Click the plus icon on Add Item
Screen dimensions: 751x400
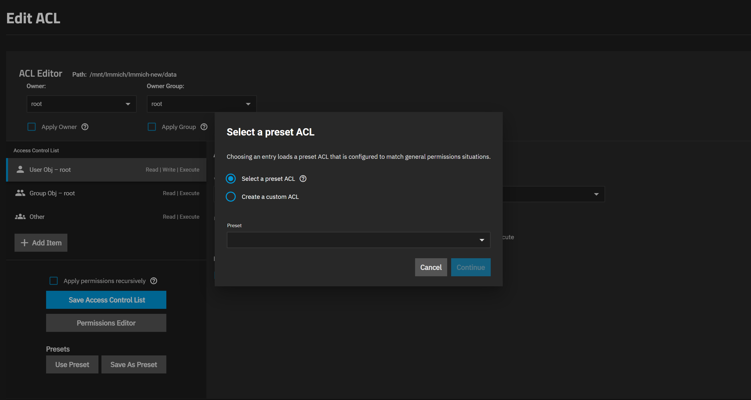(x=25, y=242)
